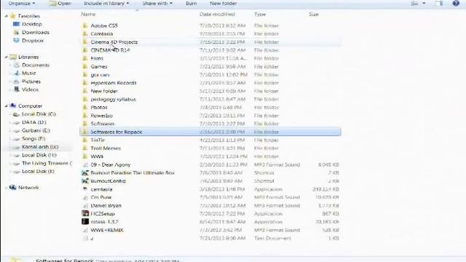Click the Burn button
The height and width of the screenshot is (262, 466).
(191, 4)
